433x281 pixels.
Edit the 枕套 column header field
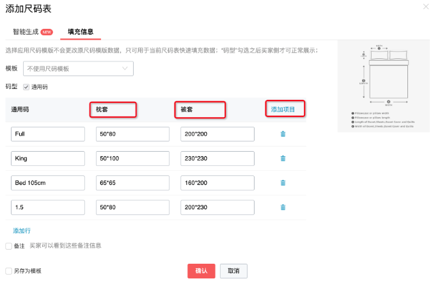(x=111, y=109)
